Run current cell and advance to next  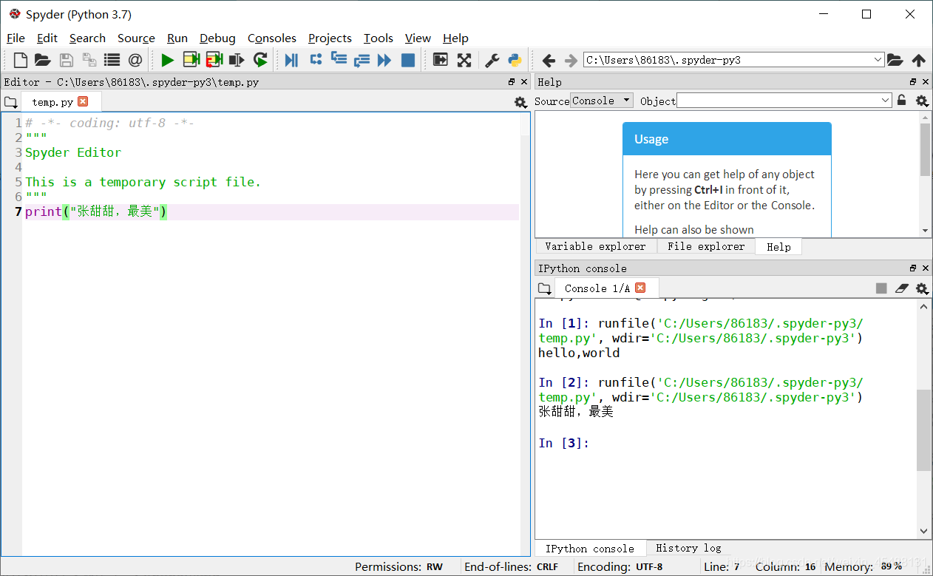pos(214,60)
